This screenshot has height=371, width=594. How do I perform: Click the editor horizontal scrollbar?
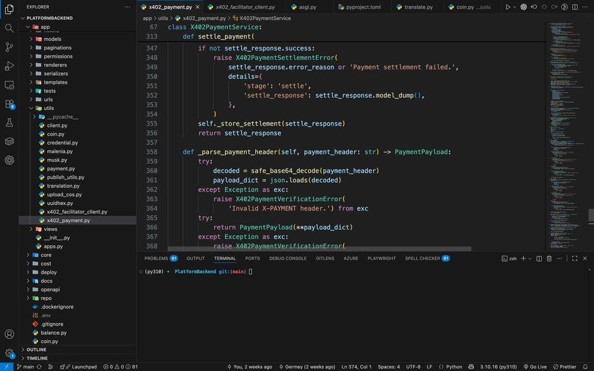pyautogui.click(x=319, y=249)
